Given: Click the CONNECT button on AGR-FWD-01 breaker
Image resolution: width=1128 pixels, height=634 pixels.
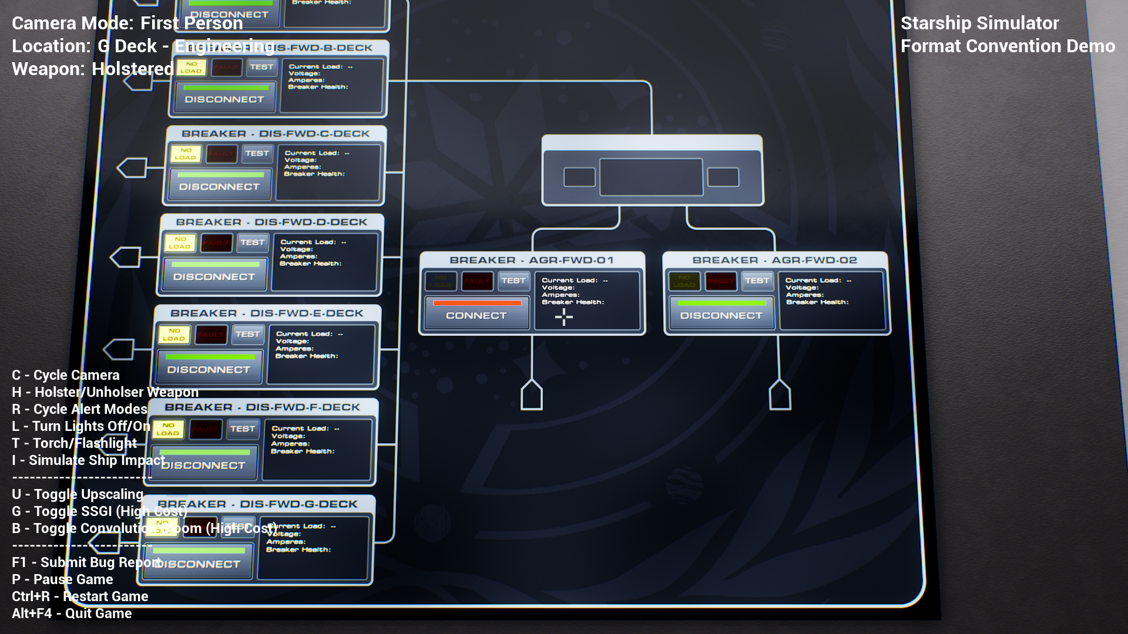Looking at the screenshot, I should pyautogui.click(x=476, y=316).
